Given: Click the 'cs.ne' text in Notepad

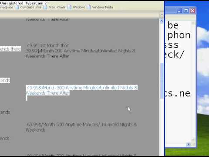Looking at the screenshot, I should 177,93.
